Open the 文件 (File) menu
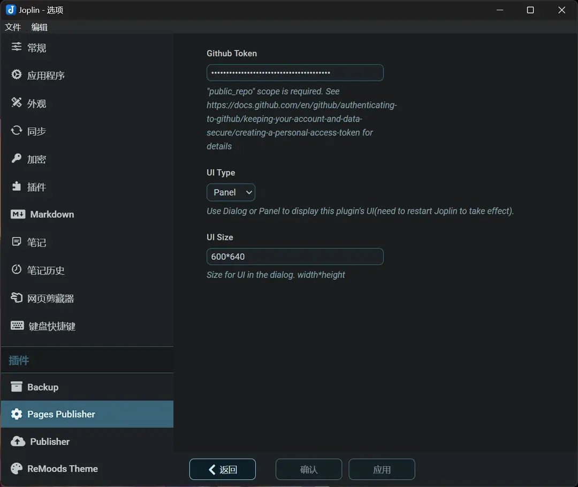 pos(13,27)
